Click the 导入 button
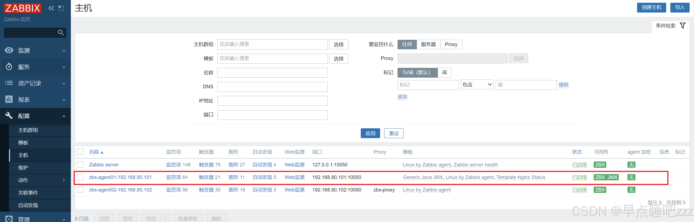The image size is (694, 222). pos(680,7)
